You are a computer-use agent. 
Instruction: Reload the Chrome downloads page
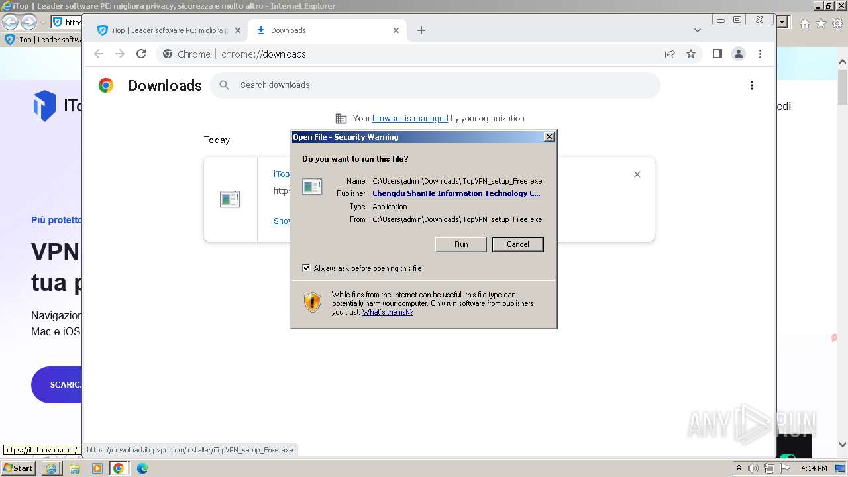pos(141,54)
